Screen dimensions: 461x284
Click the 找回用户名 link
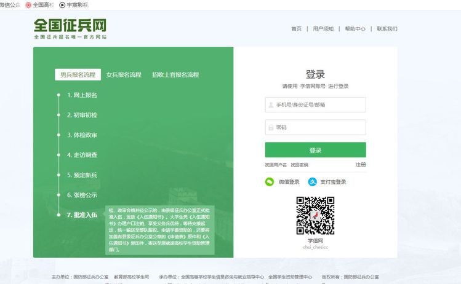pyautogui.click(x=276, y=165)
